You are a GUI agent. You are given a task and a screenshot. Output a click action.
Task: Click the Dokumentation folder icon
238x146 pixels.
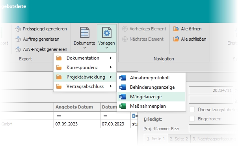tap(59, 58)
